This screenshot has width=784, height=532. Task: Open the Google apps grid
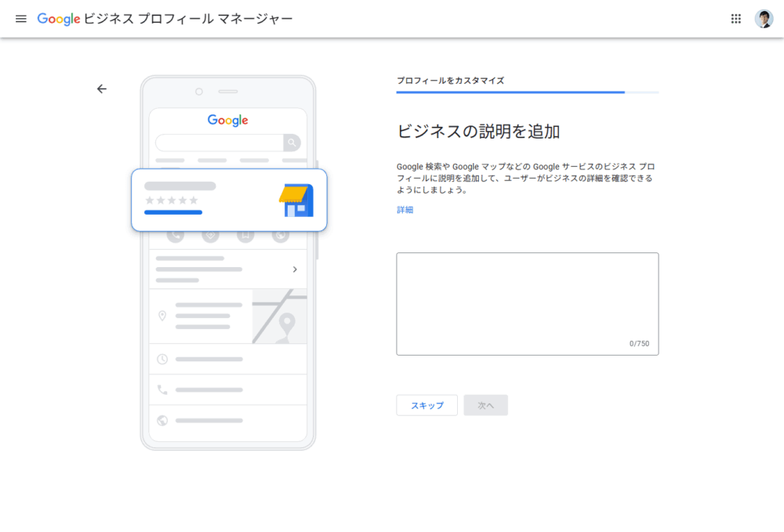(735, 19)
